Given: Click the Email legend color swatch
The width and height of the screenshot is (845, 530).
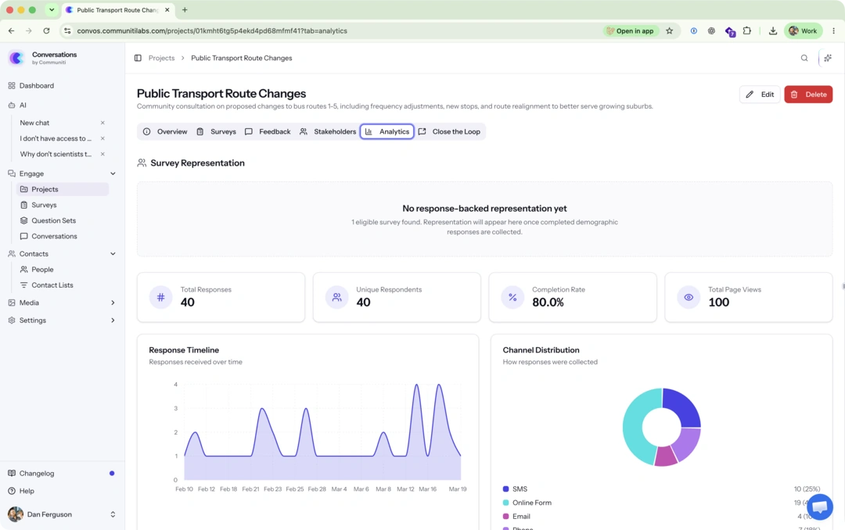Looking at the screenshot, I should [x=505, y=516].
